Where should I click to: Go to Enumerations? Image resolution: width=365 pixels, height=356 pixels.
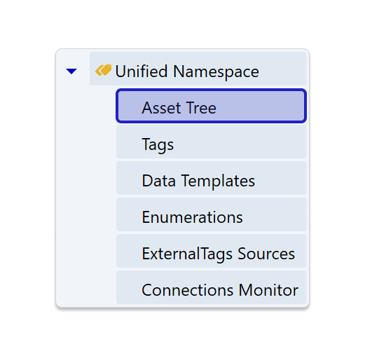[212, 214]
